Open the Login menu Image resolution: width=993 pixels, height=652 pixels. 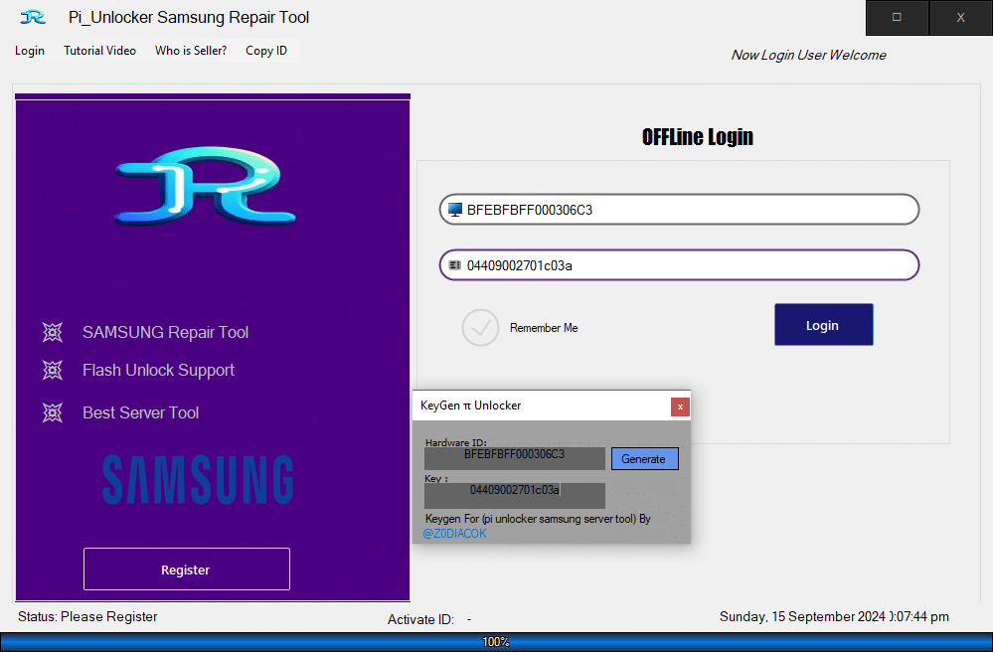click(x=29, y=51)
